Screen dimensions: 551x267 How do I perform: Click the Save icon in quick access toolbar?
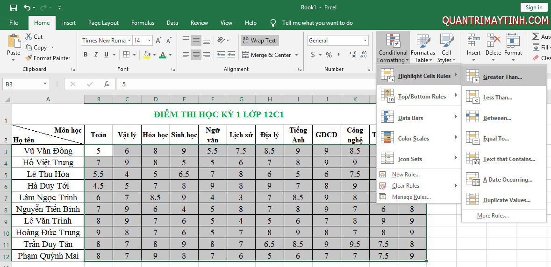coord(14,7)
